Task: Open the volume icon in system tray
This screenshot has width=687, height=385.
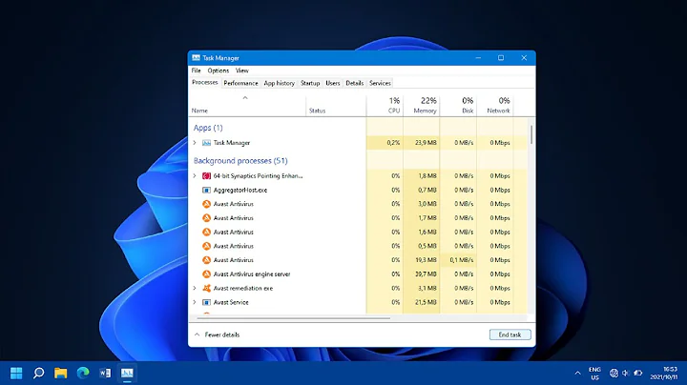Action: [x=626, y=374]
